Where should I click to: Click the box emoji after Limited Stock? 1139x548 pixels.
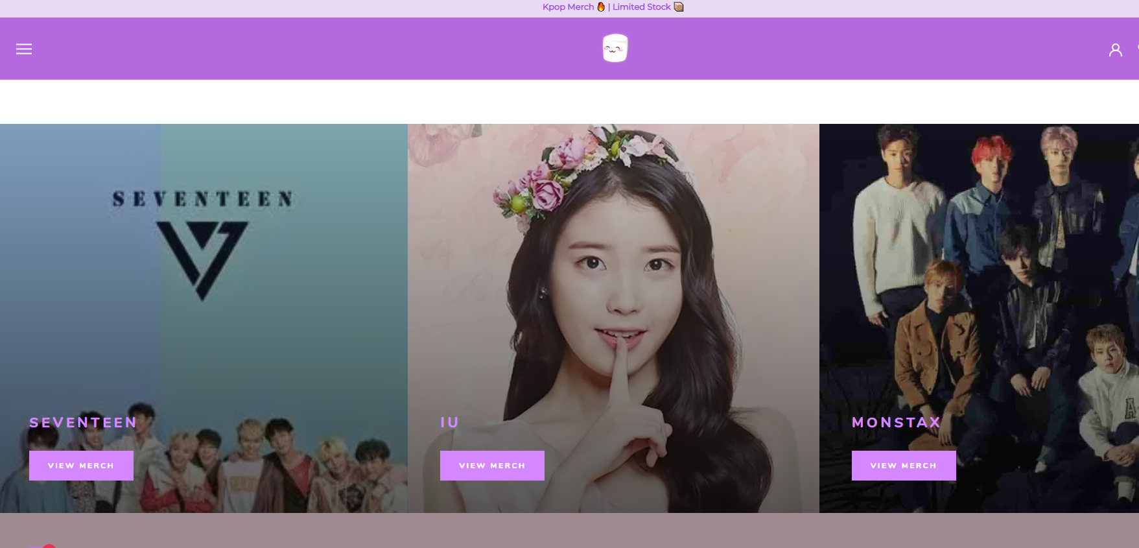679,6
